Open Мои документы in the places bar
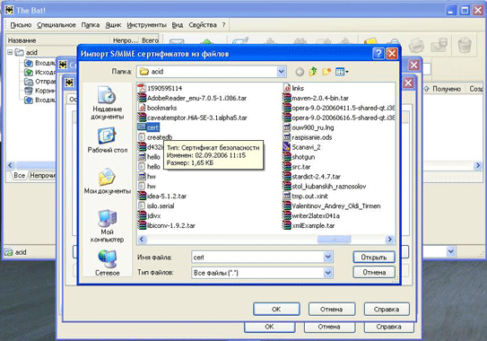This screenshot has width=487, height=341. [107, 181]
